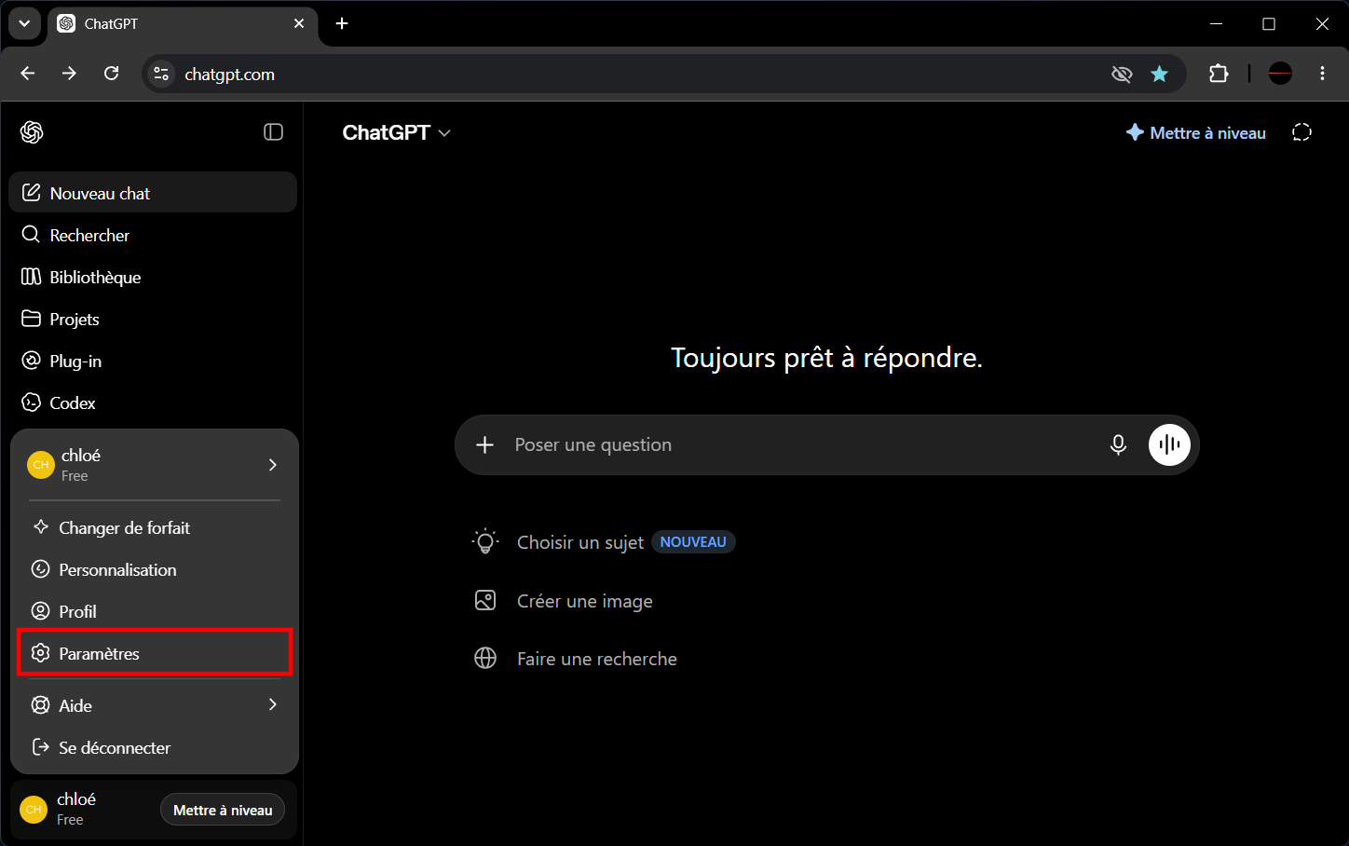The height and width of the screenshot is (846, 1349).
Task: Click Mettre à niveau link in the header
Action: coord(1196,132)
